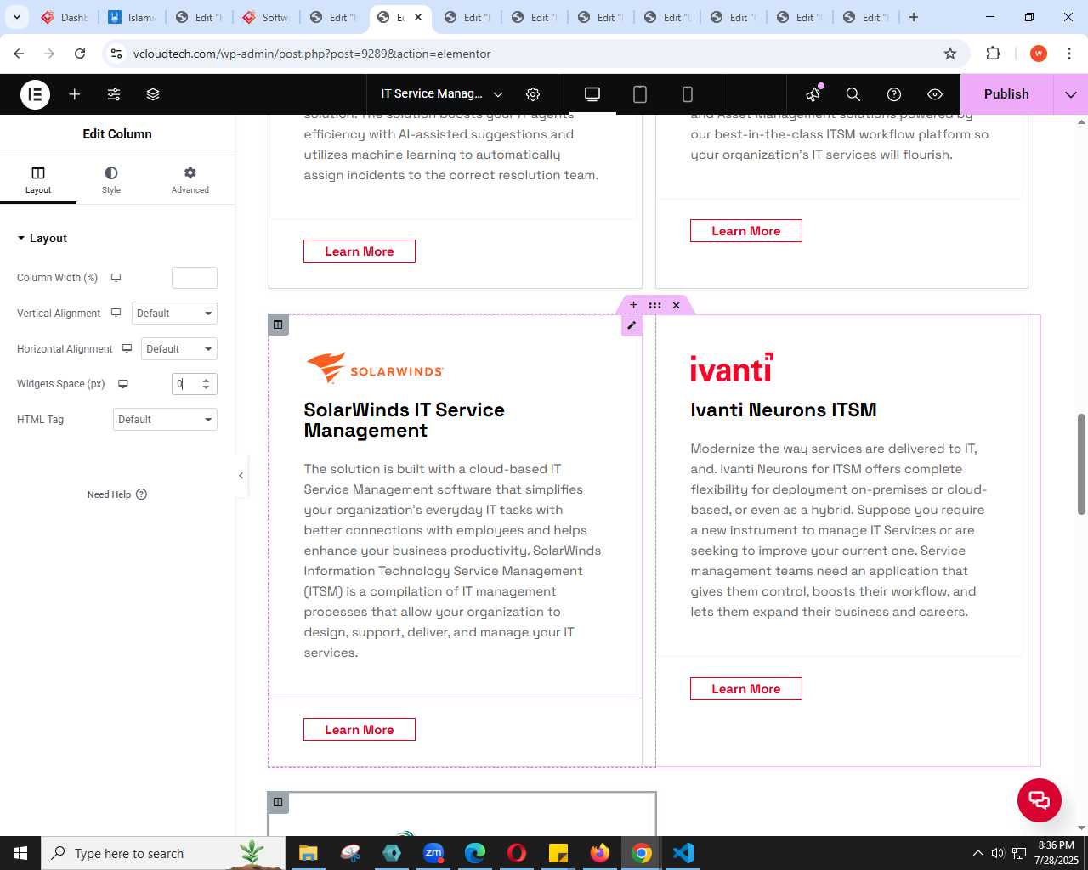This screenshot has height=870, width=1088.
Task: Collapse the Layout section
Action: [42, 239]
